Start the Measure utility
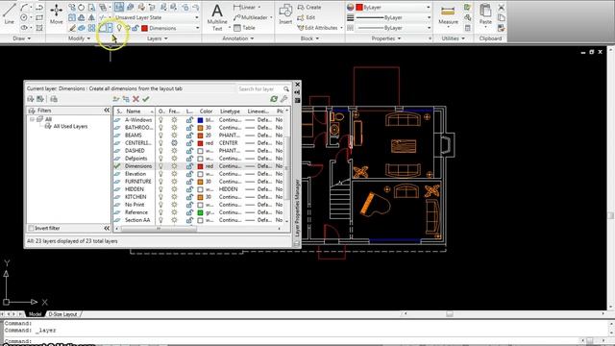Screen dimensions: 615x346 448,15
